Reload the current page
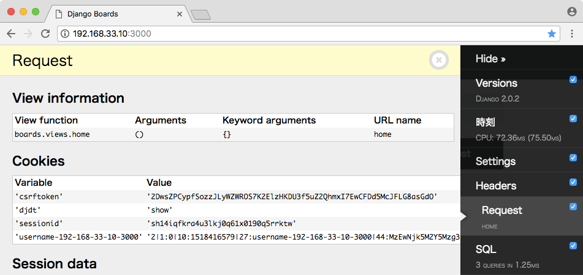 click(x=45, y=34)
